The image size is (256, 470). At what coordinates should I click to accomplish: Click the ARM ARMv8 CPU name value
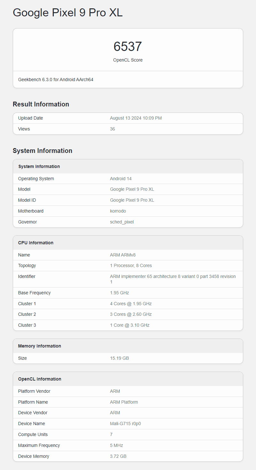tap(123, 255)
